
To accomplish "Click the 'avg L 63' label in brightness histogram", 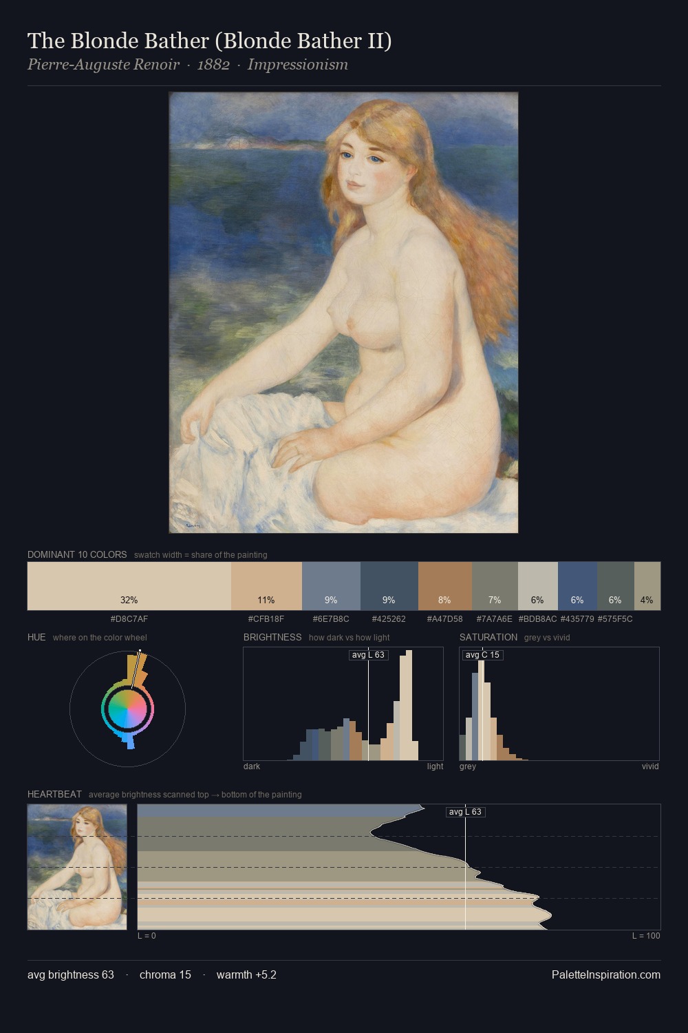I will coord(368,655).
